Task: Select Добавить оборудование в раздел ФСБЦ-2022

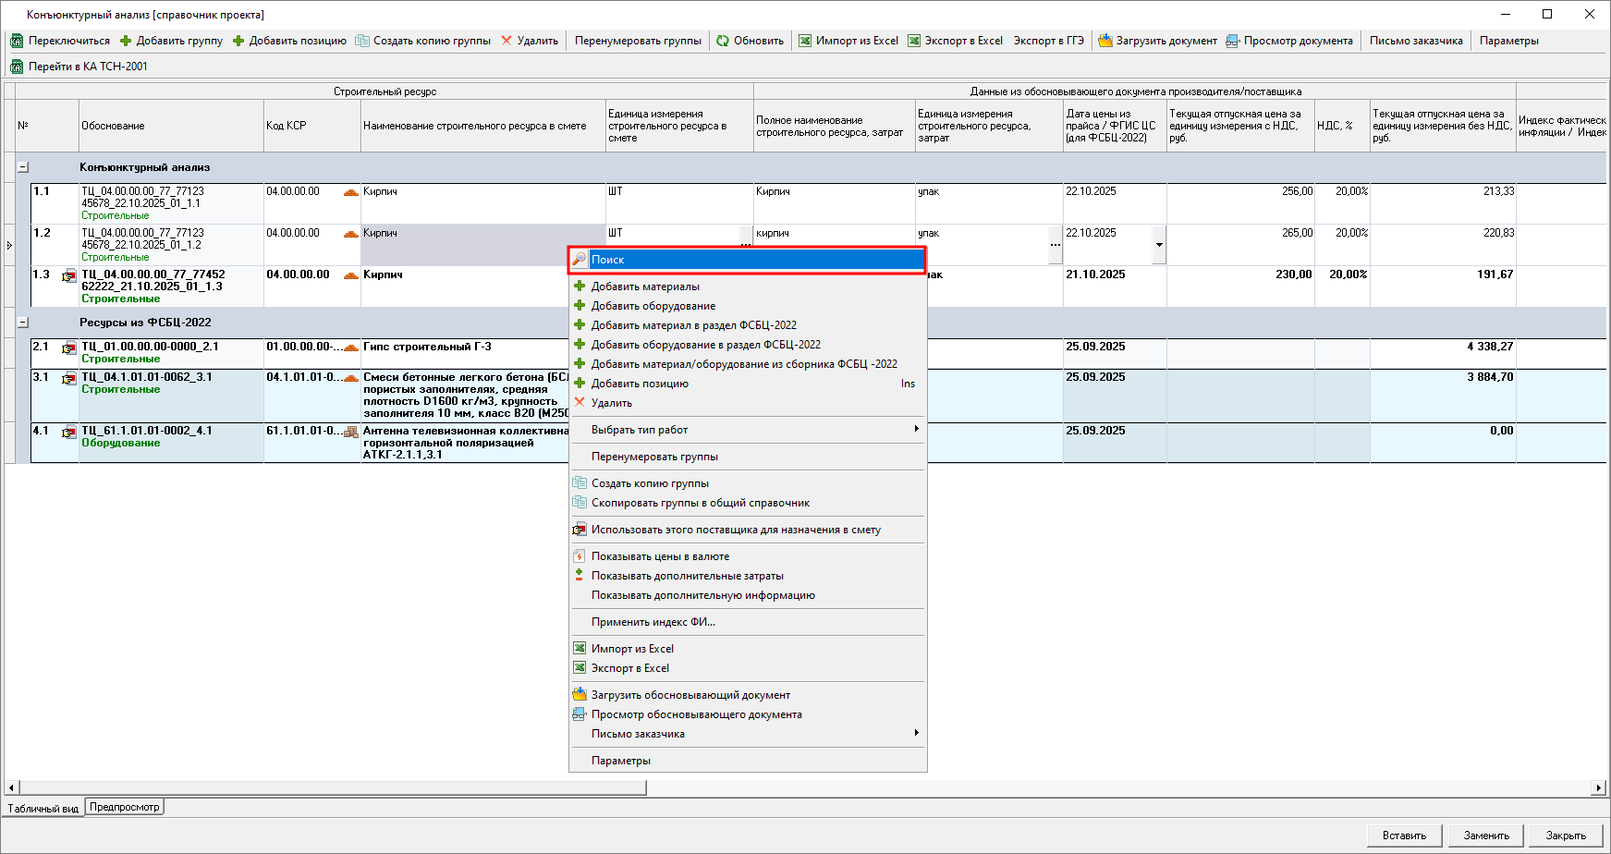Action: click(747, 345)
